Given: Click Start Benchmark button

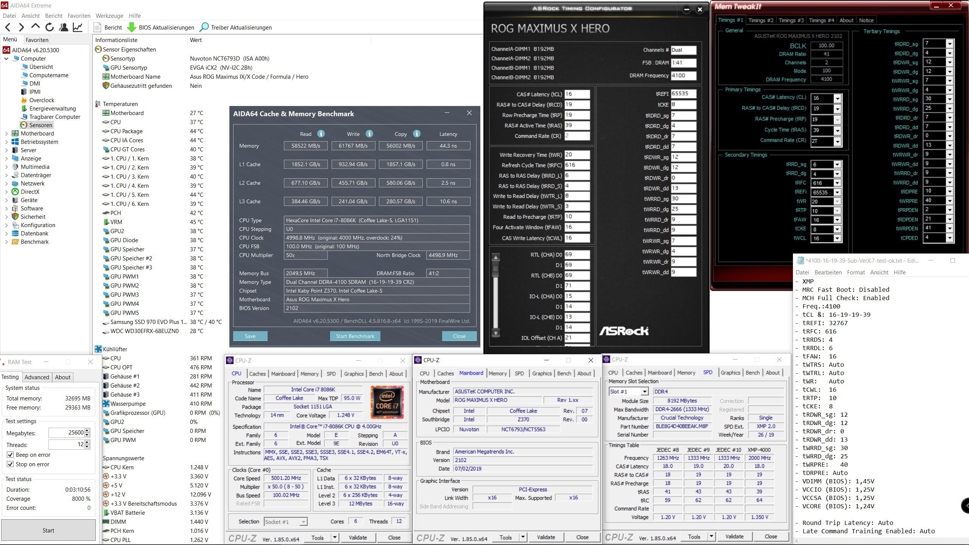Looking at the screenshot, I should tap(355, 336).
